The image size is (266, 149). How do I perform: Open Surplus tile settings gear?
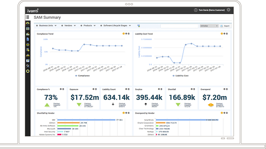[159, 89]
